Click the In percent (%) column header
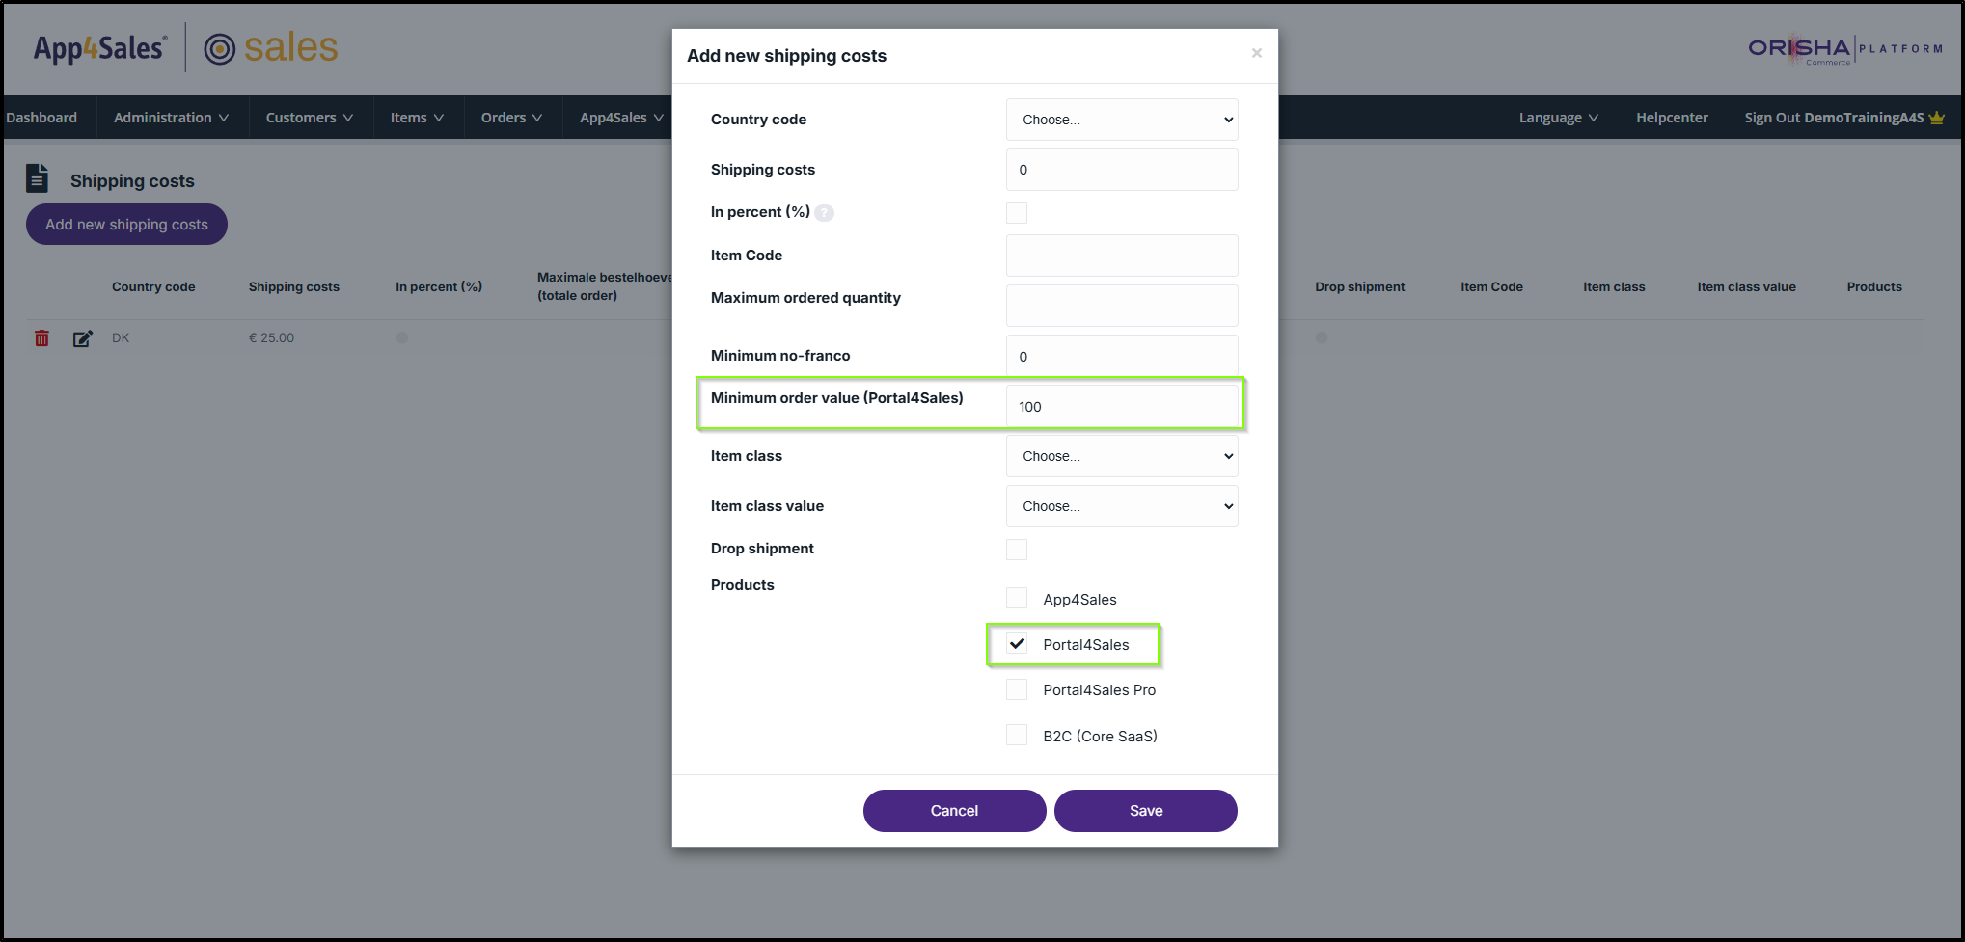The width and height of the screenshot is (1965, 942). point(439,287)
